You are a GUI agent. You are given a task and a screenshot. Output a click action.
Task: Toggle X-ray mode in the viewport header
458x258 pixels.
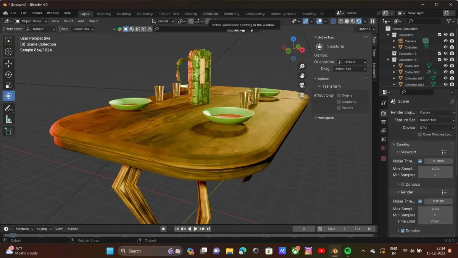coord(333,21)
